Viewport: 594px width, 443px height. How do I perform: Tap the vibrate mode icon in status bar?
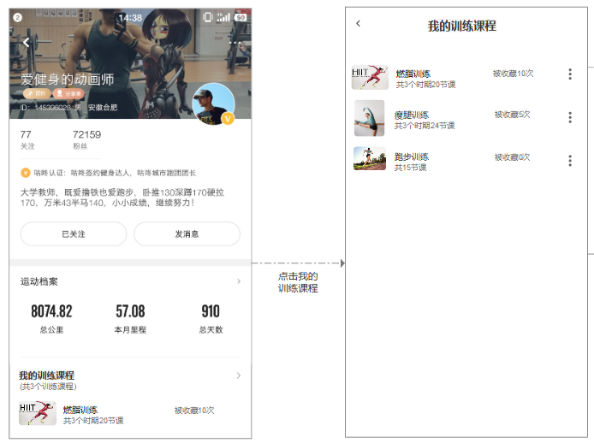[x=208, y=17]
